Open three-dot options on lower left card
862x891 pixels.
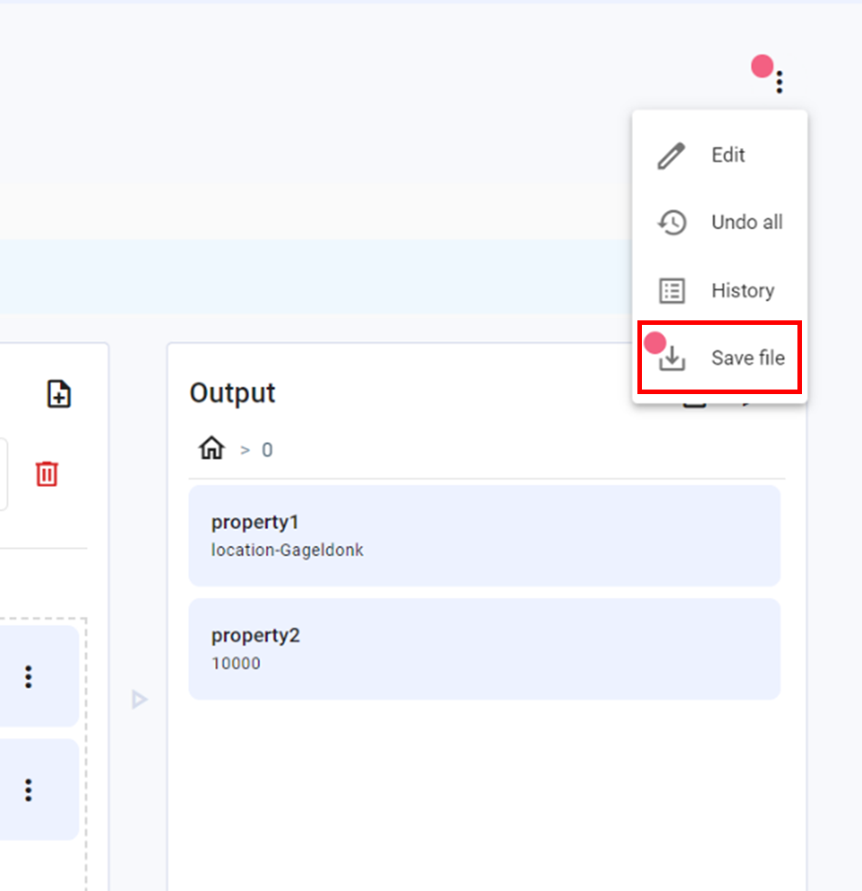[x=28, y=789]
